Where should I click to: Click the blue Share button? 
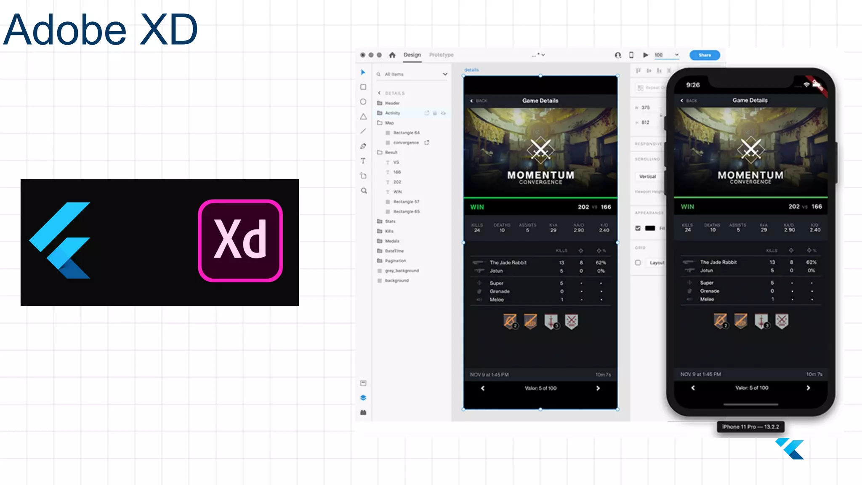tap(705, 55)
